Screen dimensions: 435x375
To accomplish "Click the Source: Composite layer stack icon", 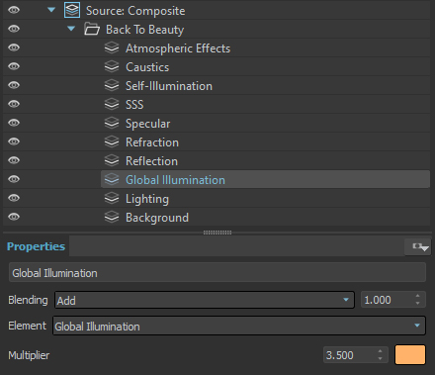I will (72, 10).
